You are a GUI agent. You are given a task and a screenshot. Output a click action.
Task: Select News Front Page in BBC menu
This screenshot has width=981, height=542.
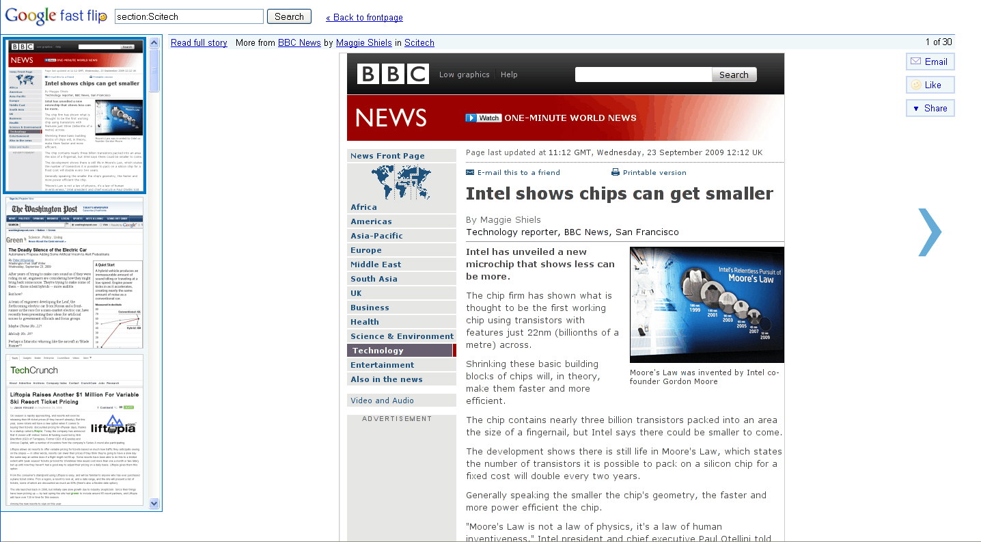402,156
